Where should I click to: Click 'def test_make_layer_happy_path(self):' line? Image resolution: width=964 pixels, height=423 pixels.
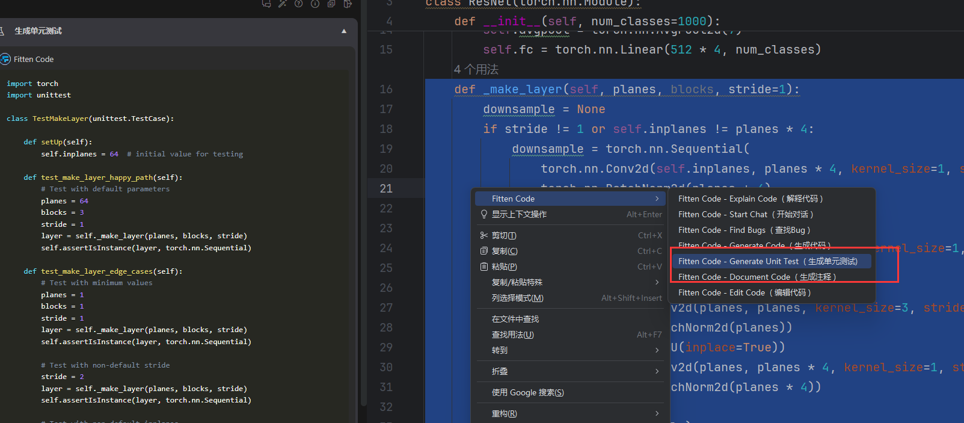(x=103, y=178)
